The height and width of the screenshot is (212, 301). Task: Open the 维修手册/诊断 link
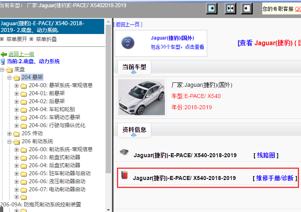pos(275,178)
